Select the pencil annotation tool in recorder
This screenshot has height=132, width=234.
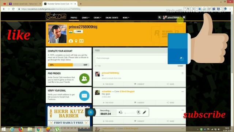point(144,112)
